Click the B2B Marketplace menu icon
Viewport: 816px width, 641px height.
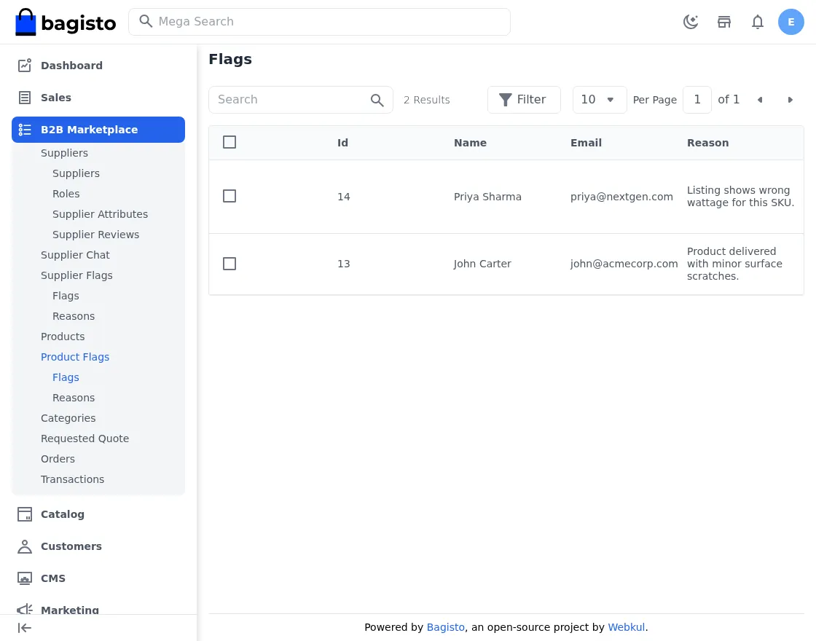click(25, 130)
